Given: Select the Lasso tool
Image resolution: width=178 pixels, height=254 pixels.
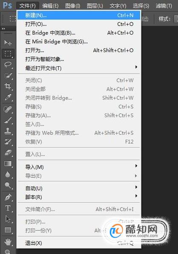Looking at the screenshot, I should 8,65.
